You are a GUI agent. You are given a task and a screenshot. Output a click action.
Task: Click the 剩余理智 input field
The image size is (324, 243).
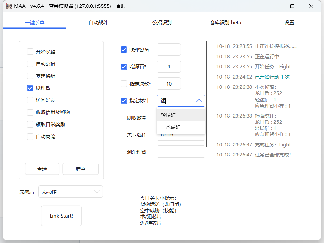coord(181,152)
